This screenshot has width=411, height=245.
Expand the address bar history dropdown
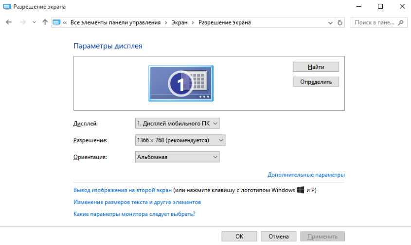(x=330, y=23)
